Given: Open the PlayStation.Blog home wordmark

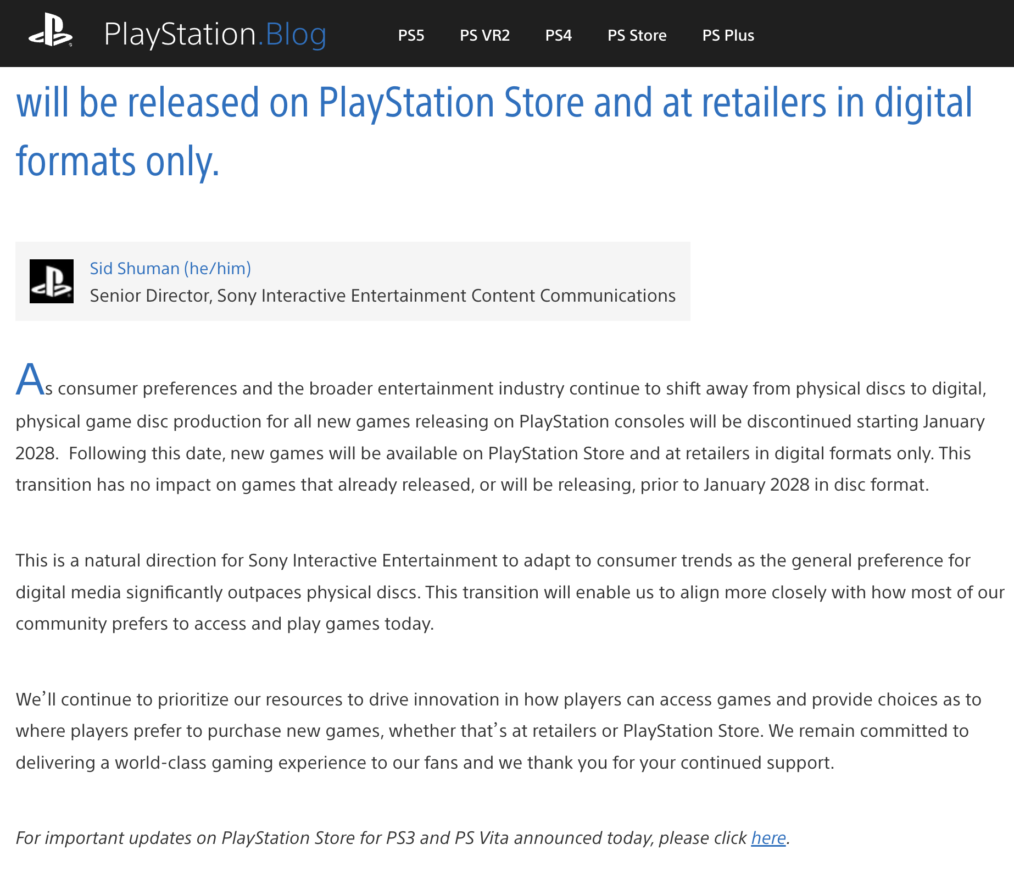Looking at the screenshot, I should tap(215, 34).
